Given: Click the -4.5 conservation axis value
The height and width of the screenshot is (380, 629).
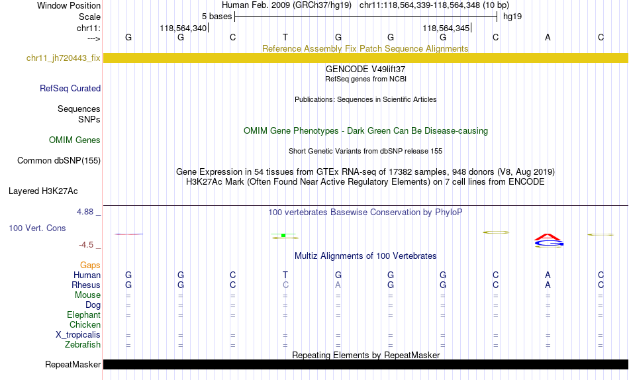Looking at the screenshot, I should pyautogui.click(x=86, y=245).
